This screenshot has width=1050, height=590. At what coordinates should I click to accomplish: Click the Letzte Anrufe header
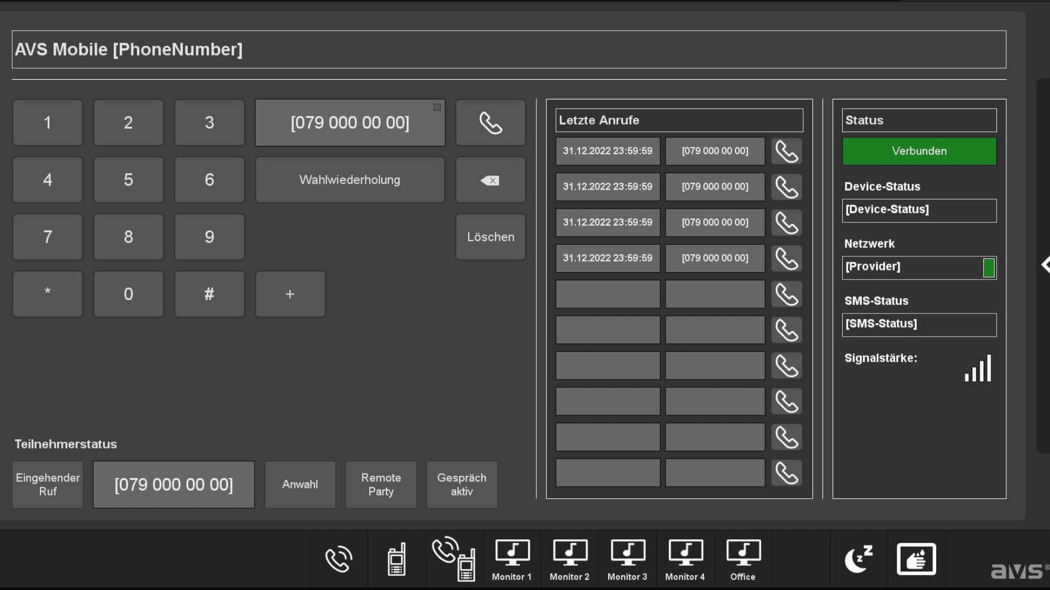pos(679,120)
